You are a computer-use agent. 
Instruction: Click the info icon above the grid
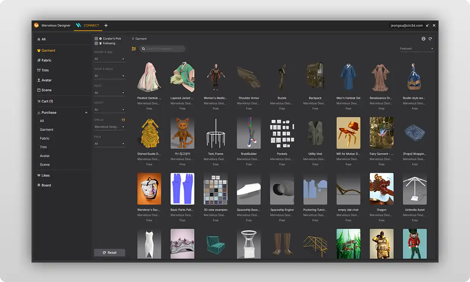tap(423, 39)
